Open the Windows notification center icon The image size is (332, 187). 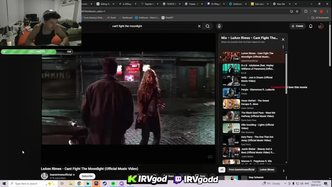pos(326,184)
